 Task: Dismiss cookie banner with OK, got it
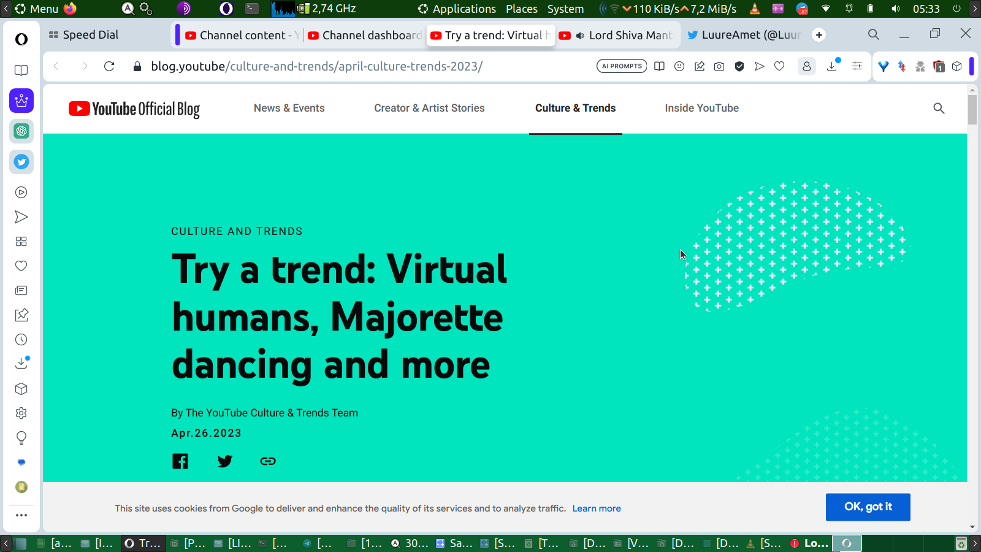coord(868,507)
